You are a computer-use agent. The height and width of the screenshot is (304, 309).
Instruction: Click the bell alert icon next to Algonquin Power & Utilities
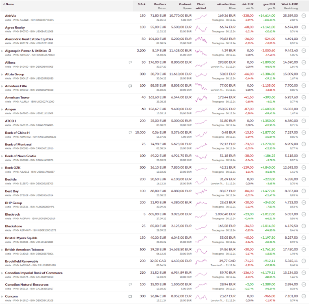pos(50,51)
